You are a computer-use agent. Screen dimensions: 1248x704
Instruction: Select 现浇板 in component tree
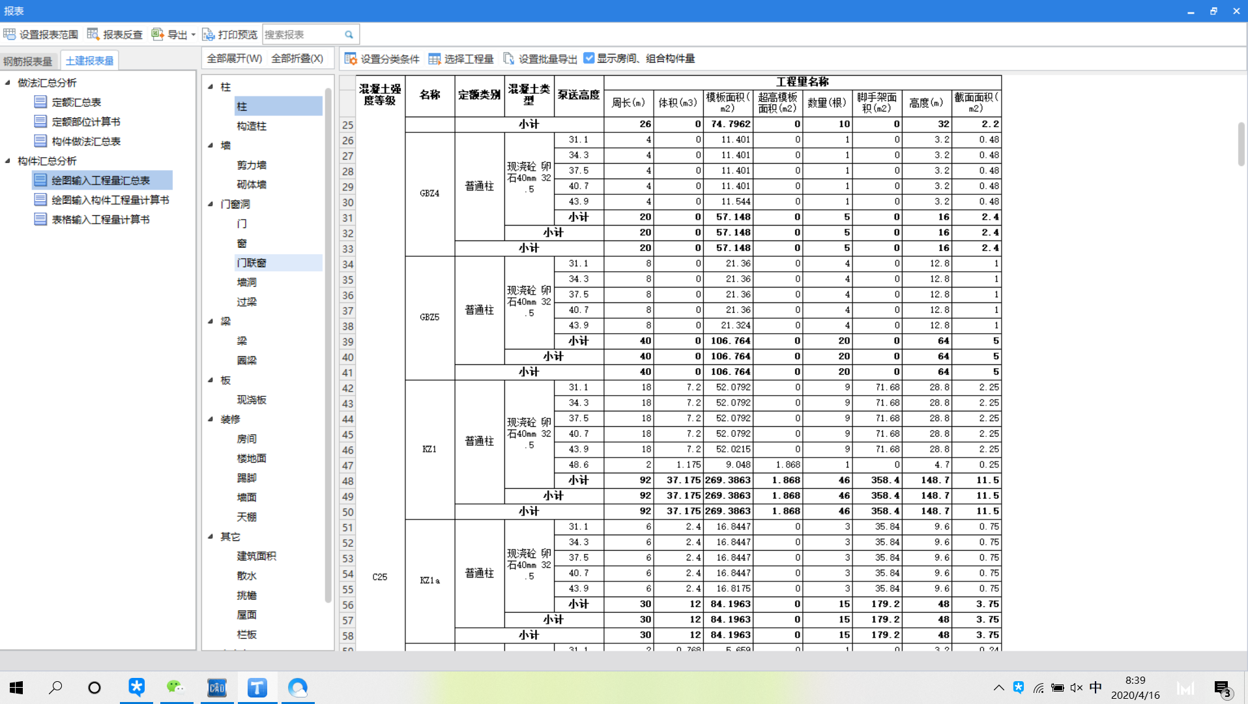tap(252, 400)
